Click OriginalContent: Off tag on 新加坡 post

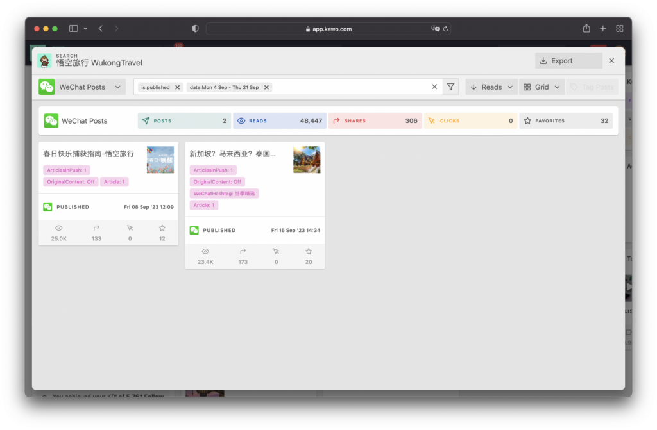[217, 182]
